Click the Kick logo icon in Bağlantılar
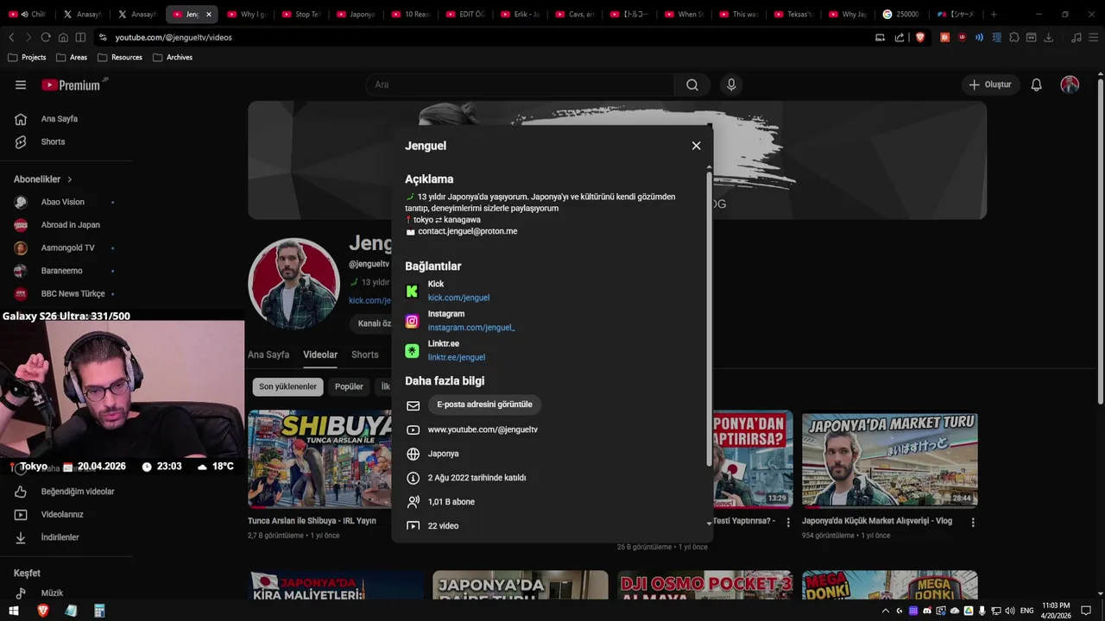Viewport: 1105px width, 621px height. click(x=413, y=292)
